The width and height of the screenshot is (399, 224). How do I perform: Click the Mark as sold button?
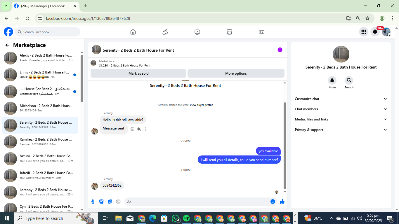(x=138, y=73)
